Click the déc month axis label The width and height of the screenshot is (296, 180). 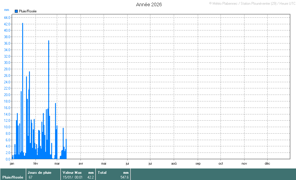pyautogui.click(x=267, y=163)
